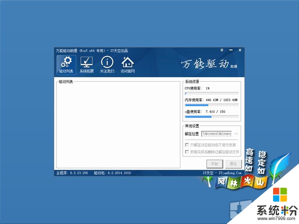Click the 万能驱动 助理 logo text
The height and width of the screenshot is (224, 299).
click(209, 64)
